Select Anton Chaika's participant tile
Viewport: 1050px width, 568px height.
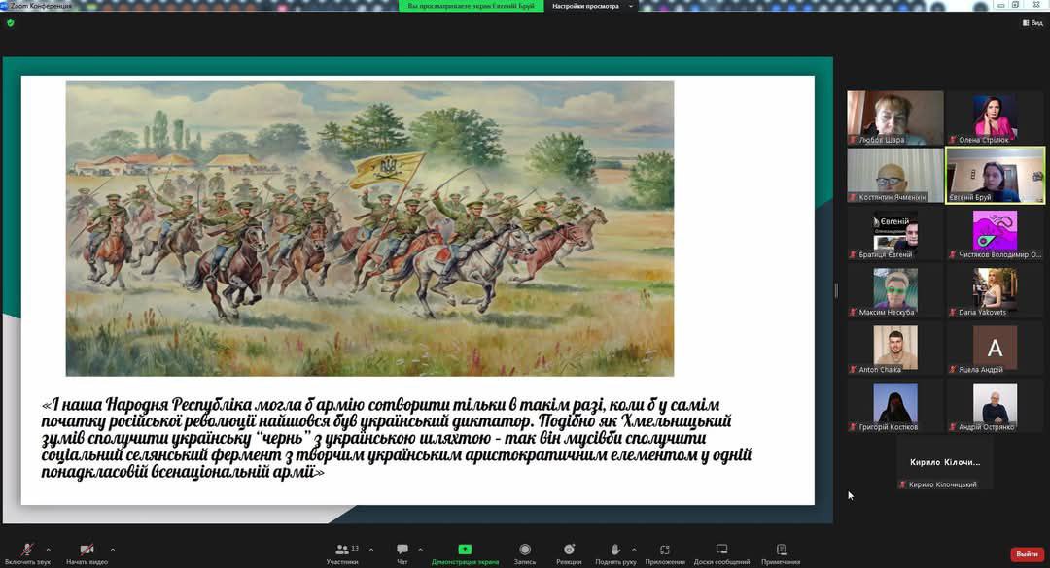click(895, 349)
